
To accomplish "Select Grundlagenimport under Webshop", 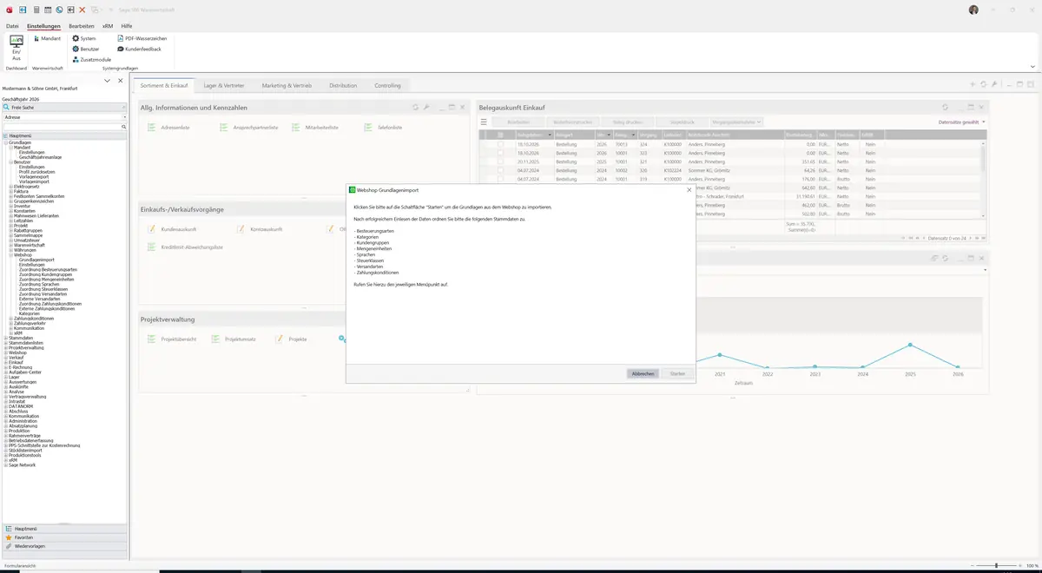I will coord(36,260).
